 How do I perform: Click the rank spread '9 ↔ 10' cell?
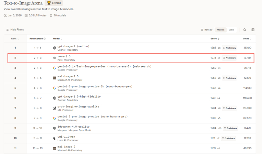pyautogui.click(x=38, y=128)
